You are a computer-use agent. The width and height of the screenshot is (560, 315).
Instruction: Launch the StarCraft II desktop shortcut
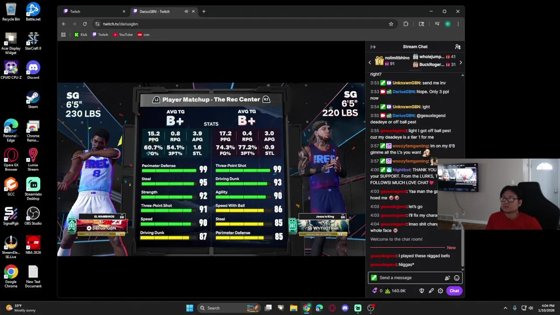(33, 41)
